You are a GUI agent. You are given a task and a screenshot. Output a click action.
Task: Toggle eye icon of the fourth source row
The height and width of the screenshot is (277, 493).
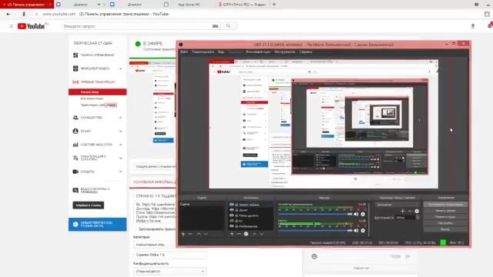tap(231, 221)
